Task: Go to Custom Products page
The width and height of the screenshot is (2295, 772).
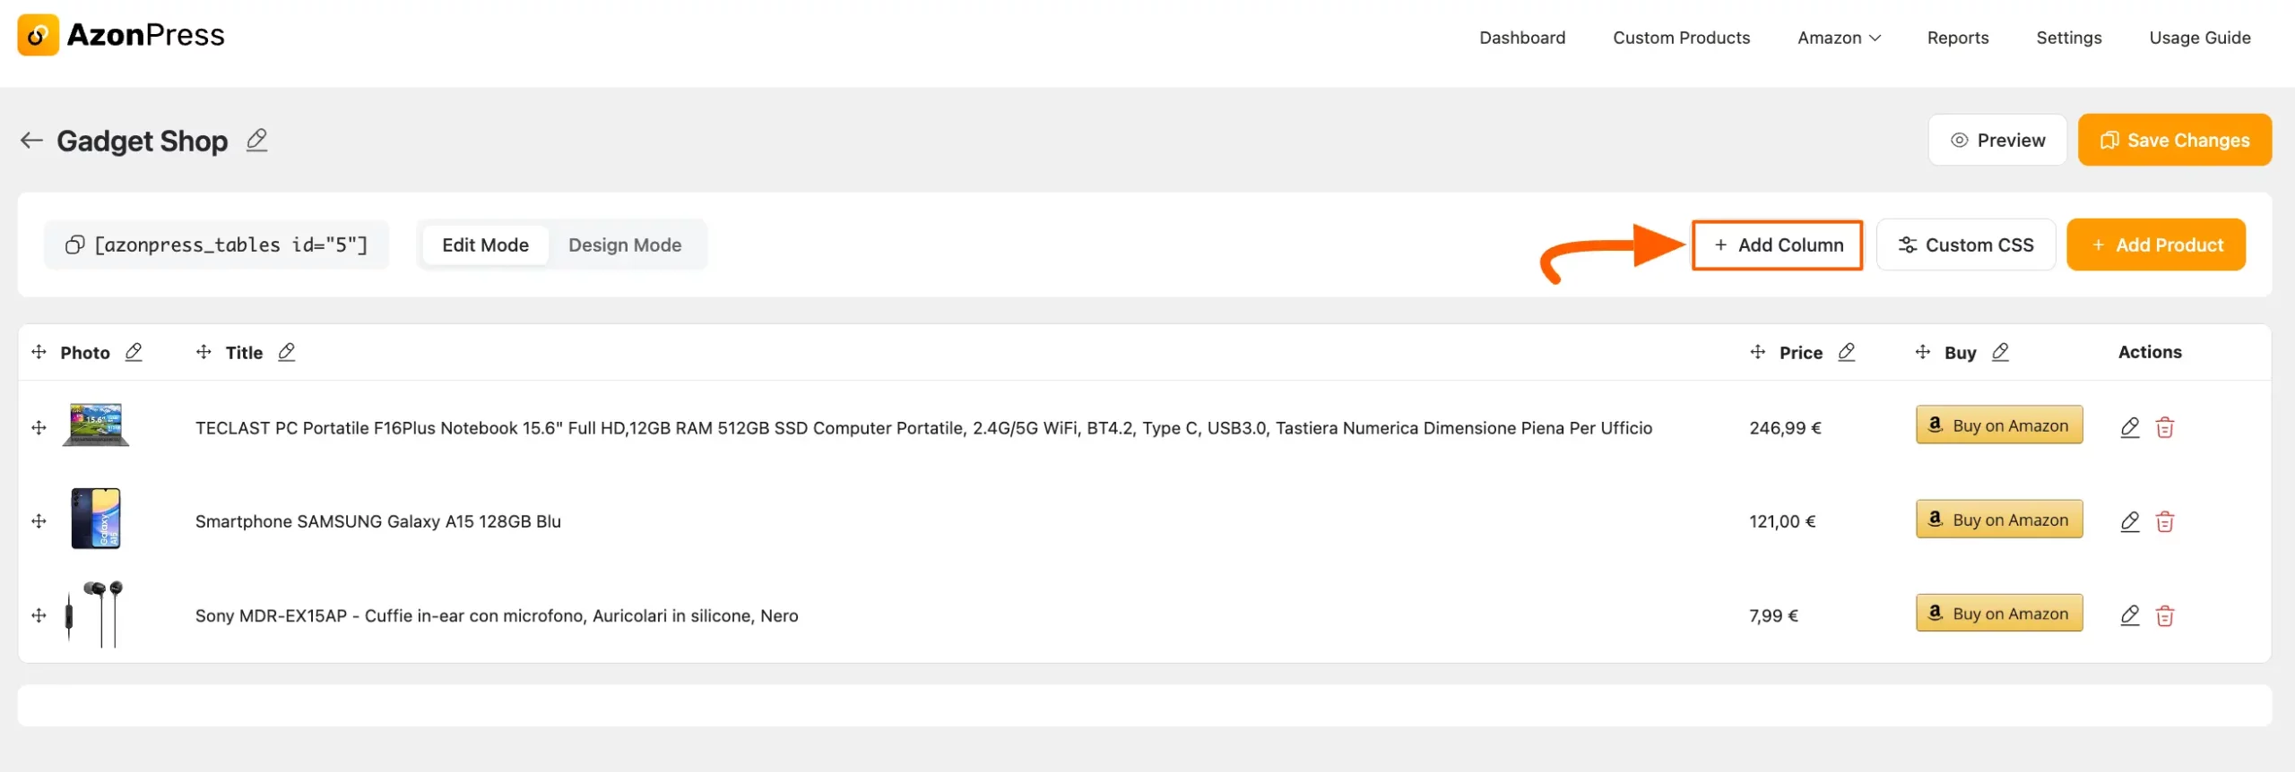Action: point(1681,38)
